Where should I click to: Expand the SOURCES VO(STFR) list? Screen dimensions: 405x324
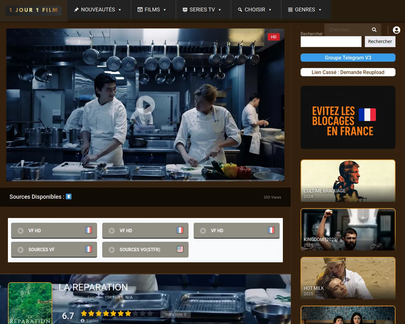(145, 250)
